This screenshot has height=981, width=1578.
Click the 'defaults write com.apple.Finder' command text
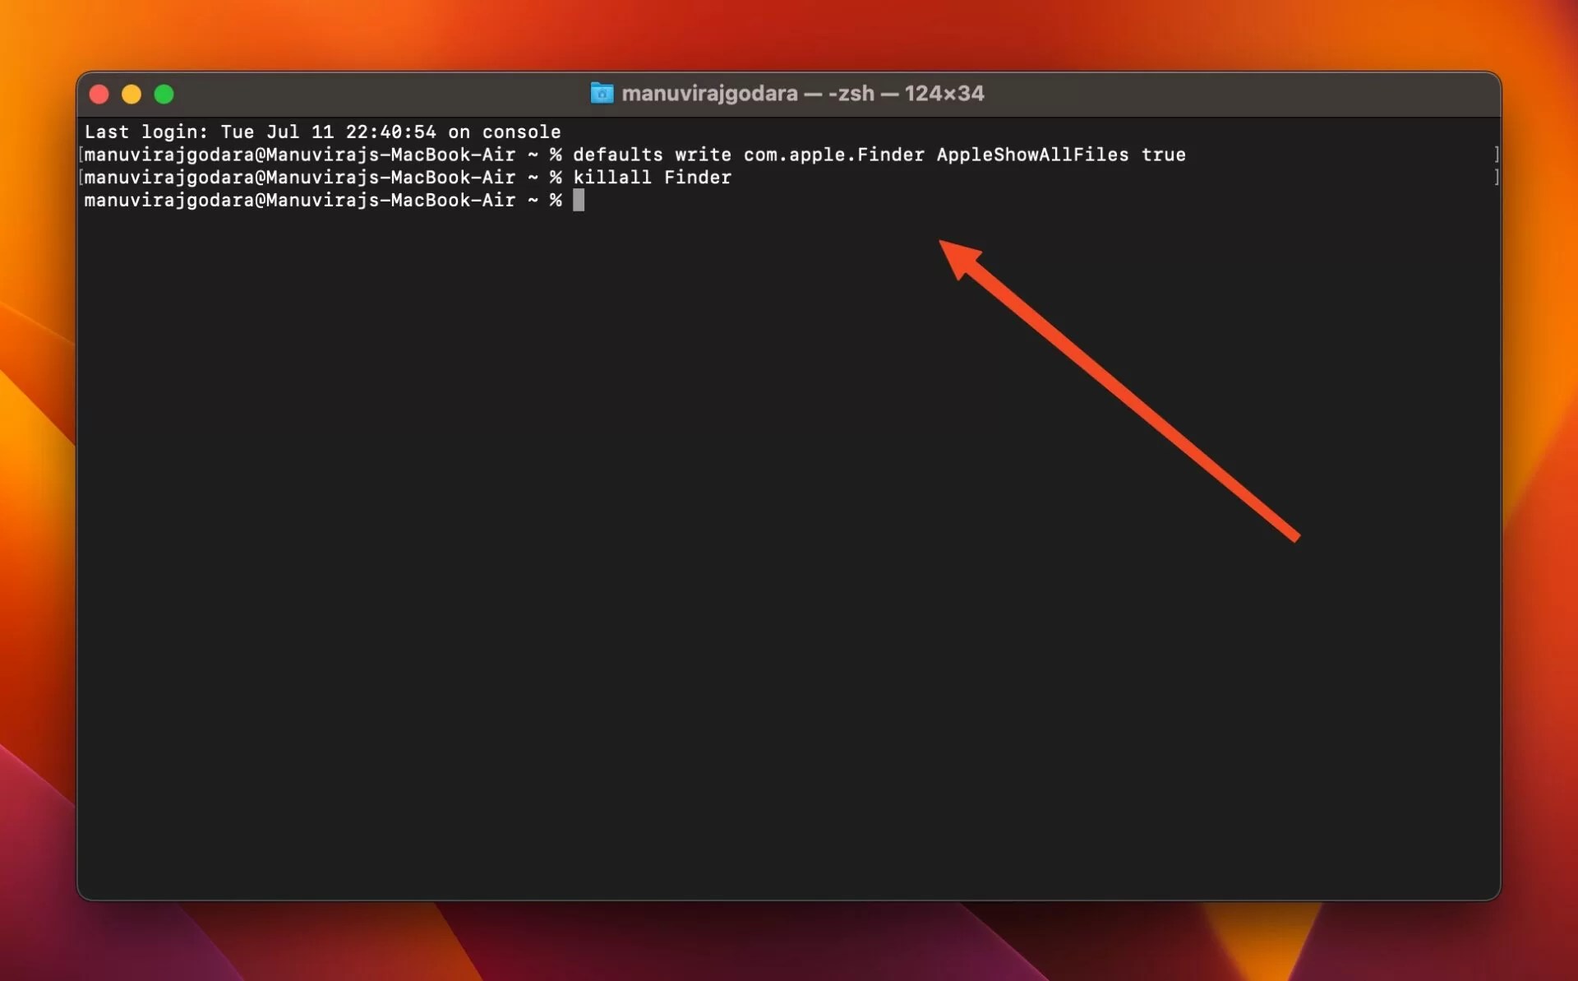(748, 155)
